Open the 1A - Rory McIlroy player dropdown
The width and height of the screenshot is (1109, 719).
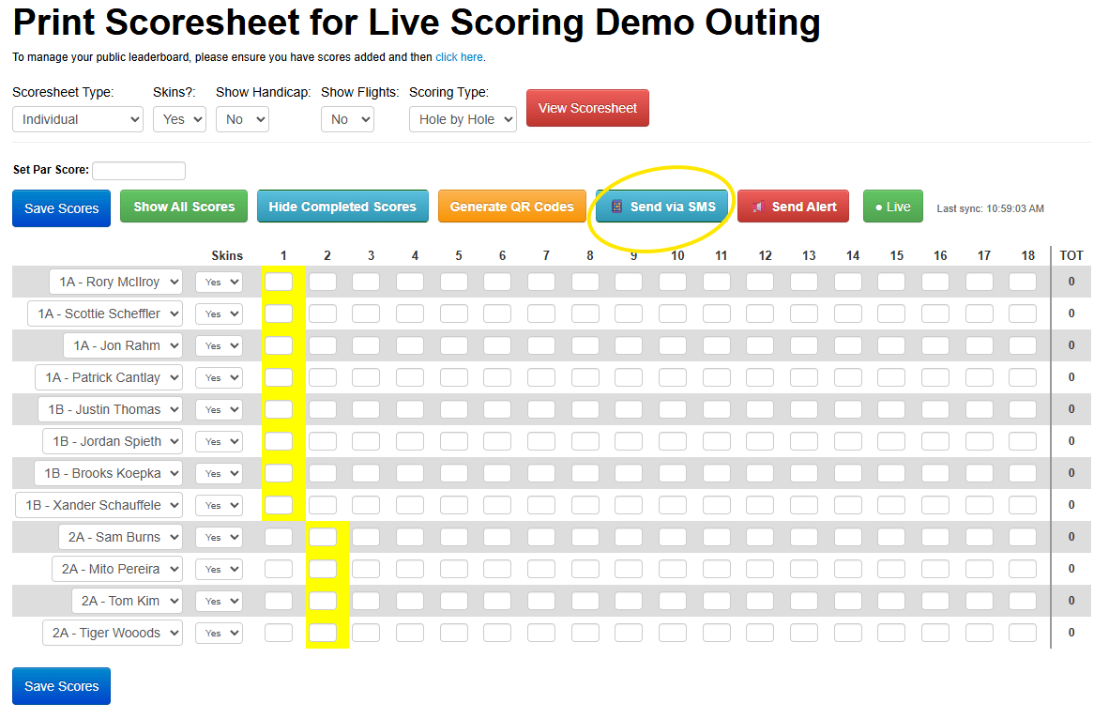tap(116, 282)
